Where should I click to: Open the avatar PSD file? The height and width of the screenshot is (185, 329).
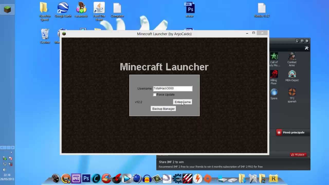click(x=190, y=10)
